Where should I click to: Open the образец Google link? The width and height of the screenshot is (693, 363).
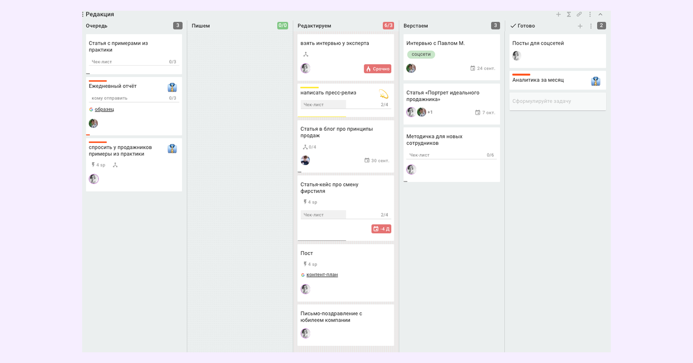coord(104,109)
